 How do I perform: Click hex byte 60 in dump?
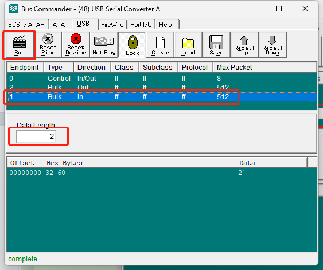click(61, 173)
